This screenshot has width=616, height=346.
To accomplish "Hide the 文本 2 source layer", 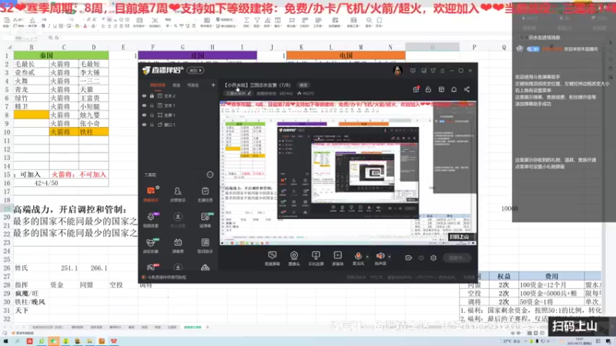I will (x=144, y=95).
